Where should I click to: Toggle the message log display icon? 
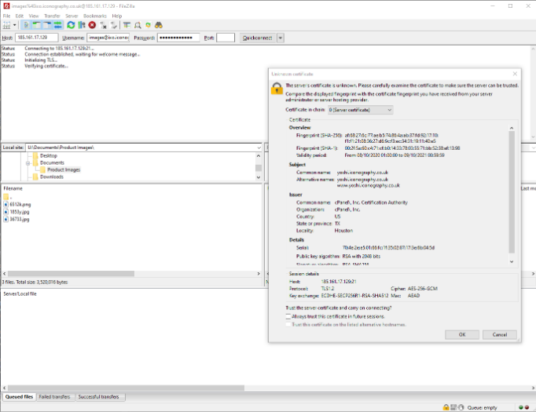click(x=25, y=25)
